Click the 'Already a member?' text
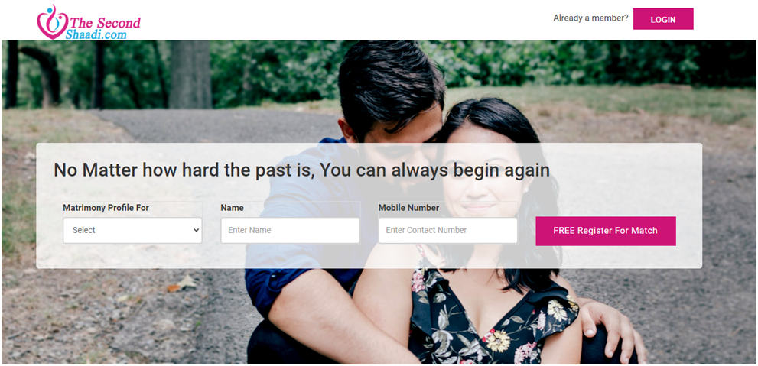Screen dimensions: 758x366 590,18
